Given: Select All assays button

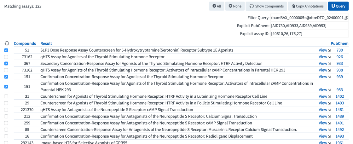Looking at the screenshot, I should tap(216, 6).
